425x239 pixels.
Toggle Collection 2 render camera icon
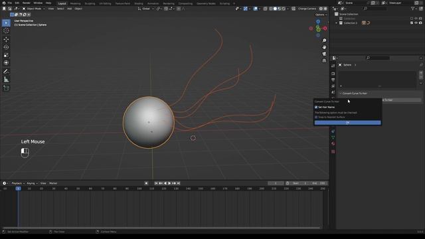tap(420, 23)
